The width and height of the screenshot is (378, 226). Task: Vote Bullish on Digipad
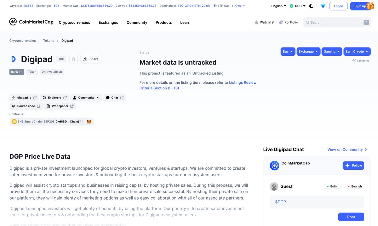[x=333, y=186]
